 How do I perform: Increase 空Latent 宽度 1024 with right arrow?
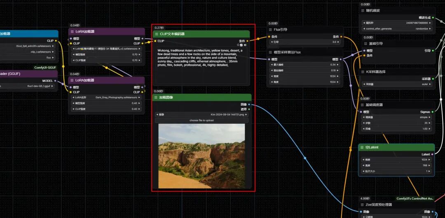tap(429, 160)
